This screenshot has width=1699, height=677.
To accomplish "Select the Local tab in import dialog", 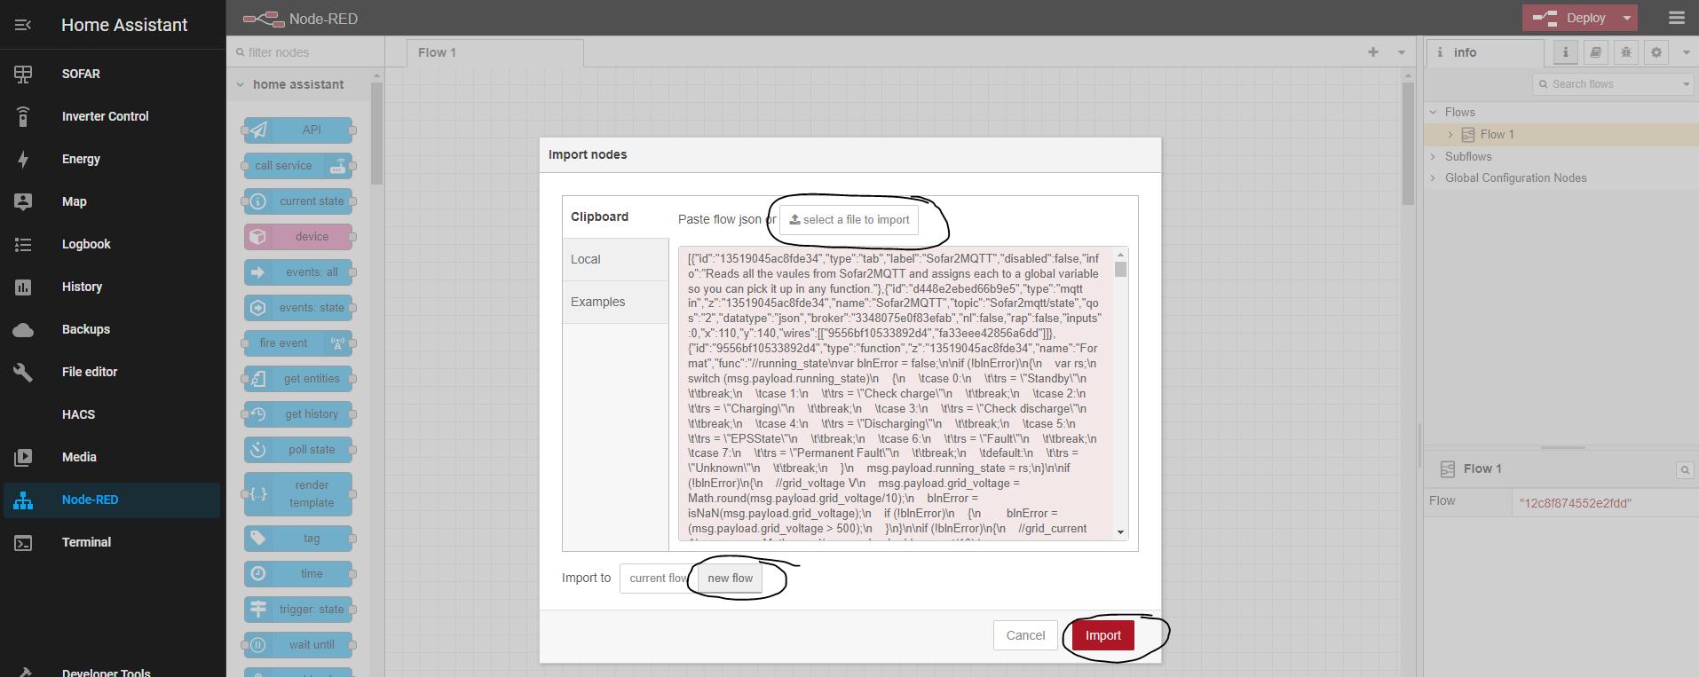I will pyautogui.click(x=615, y=259).
